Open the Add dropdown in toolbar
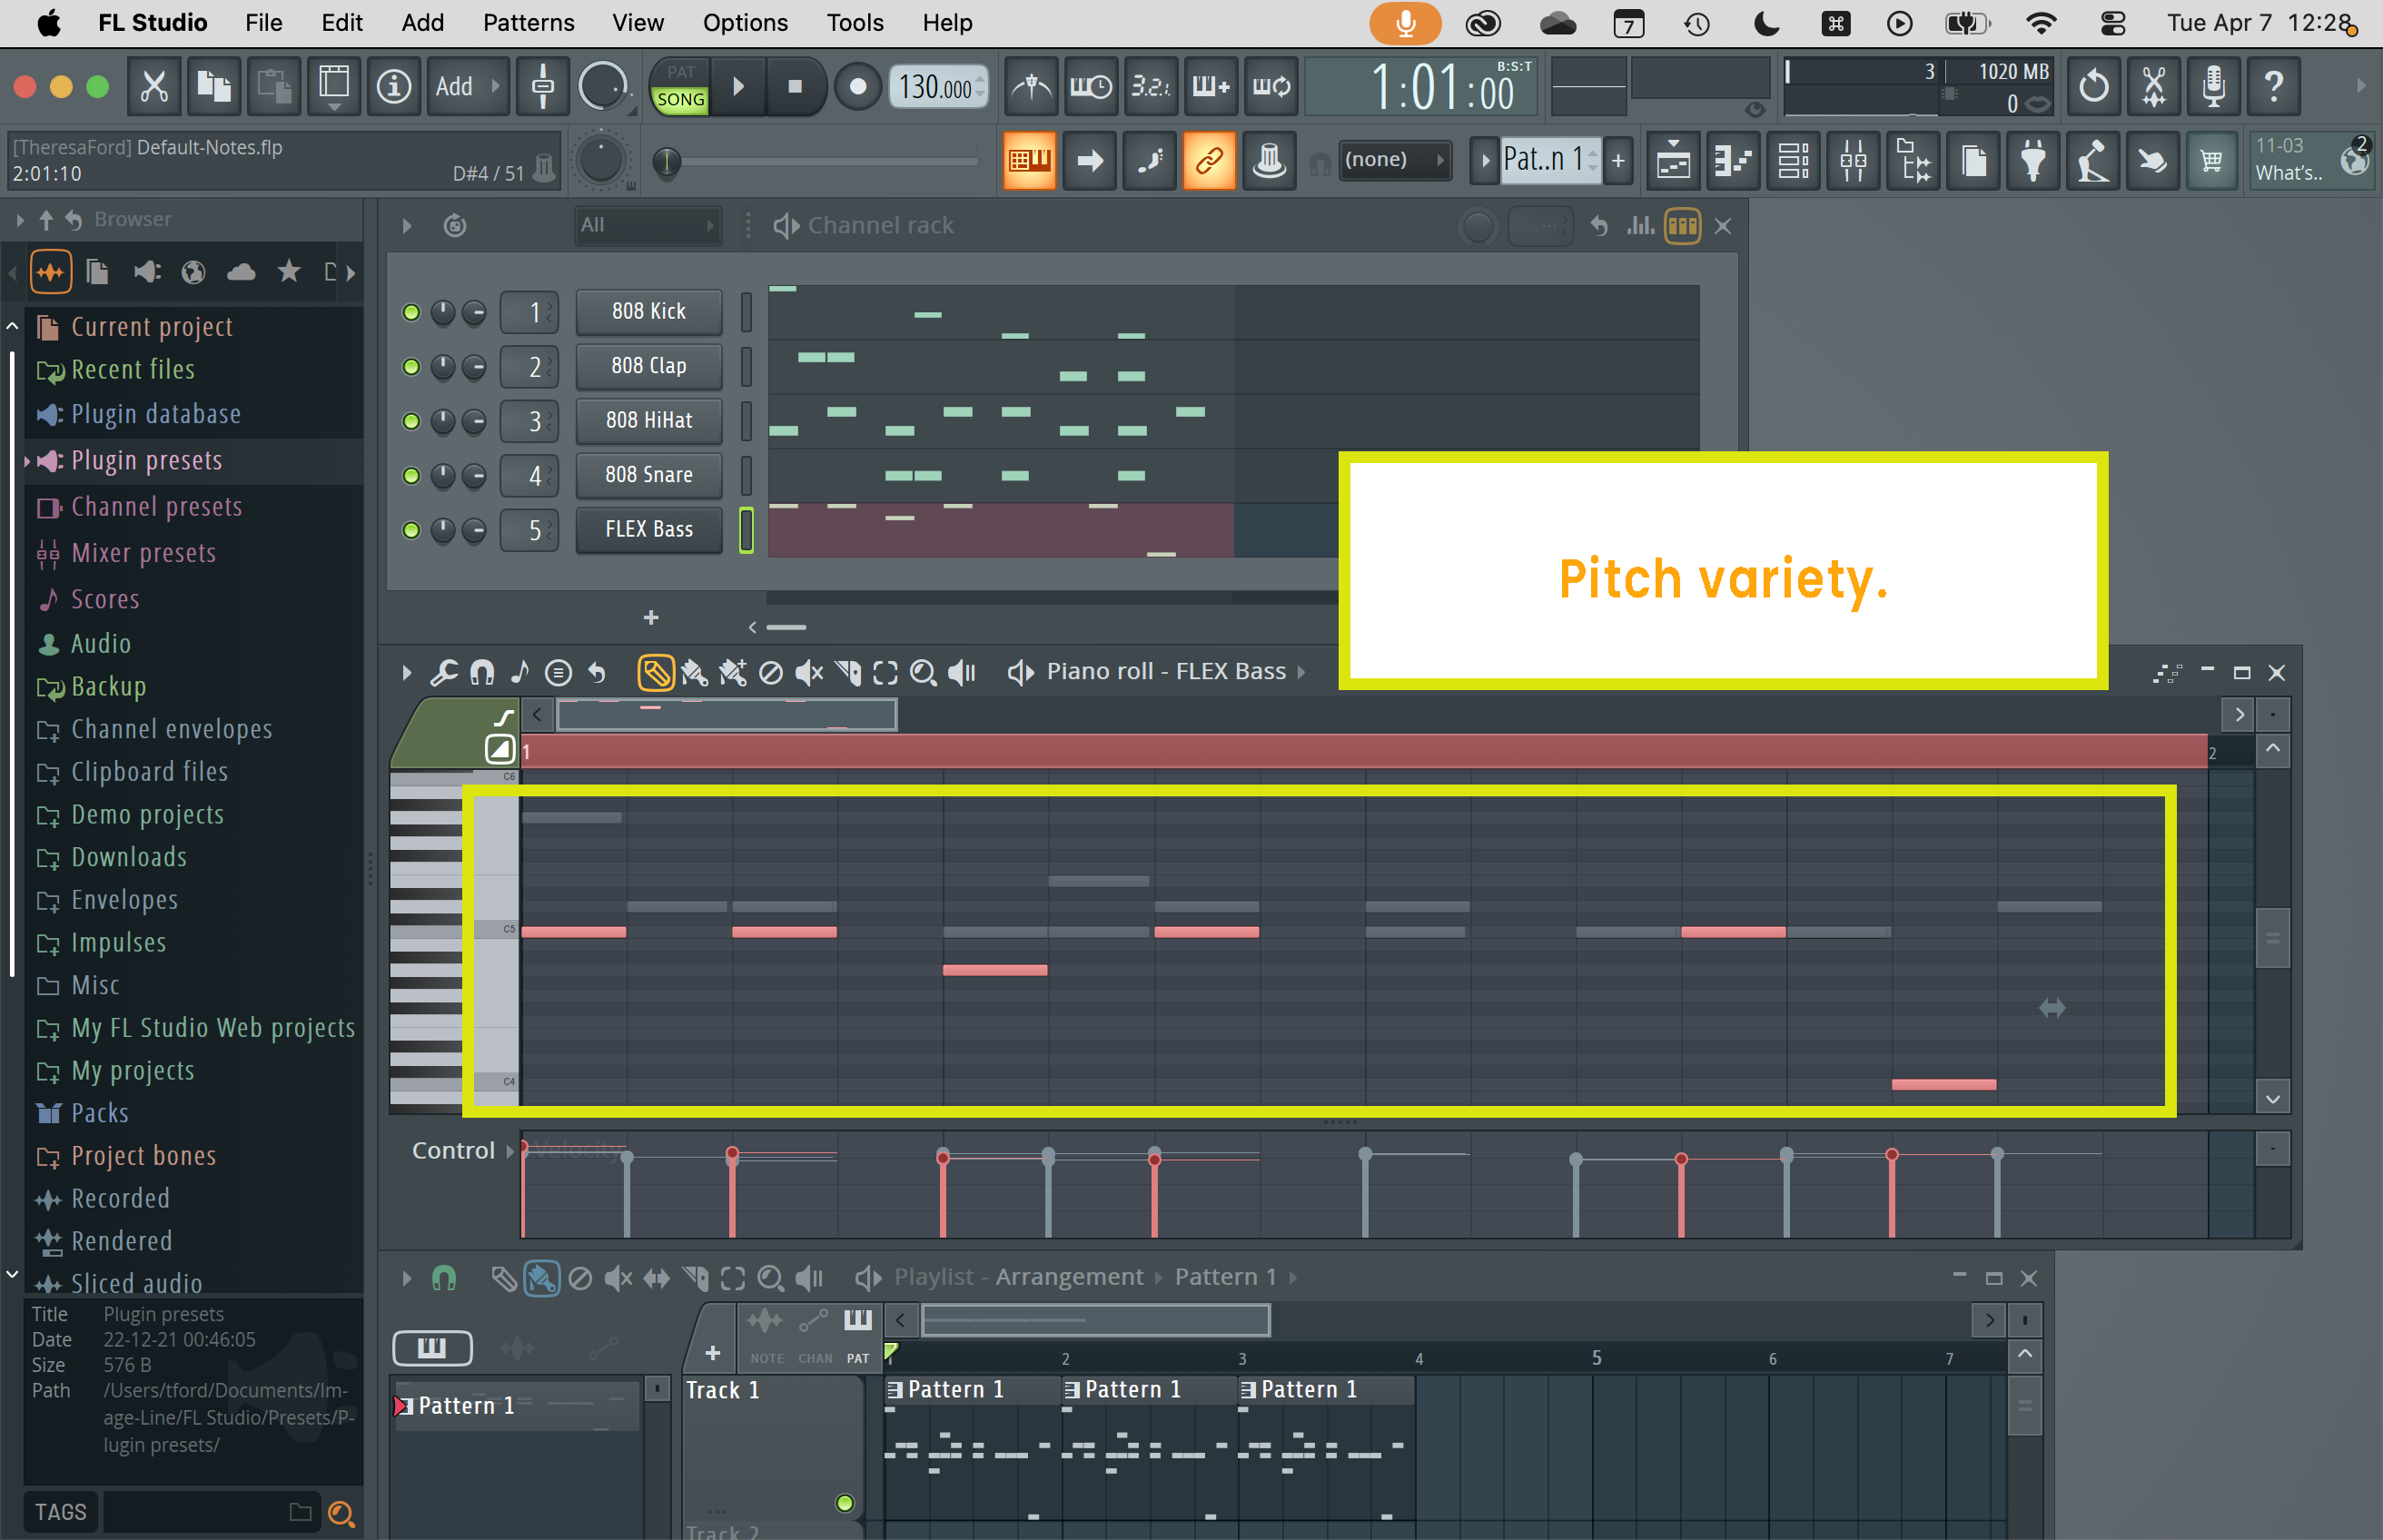 (x=468, y=87)
